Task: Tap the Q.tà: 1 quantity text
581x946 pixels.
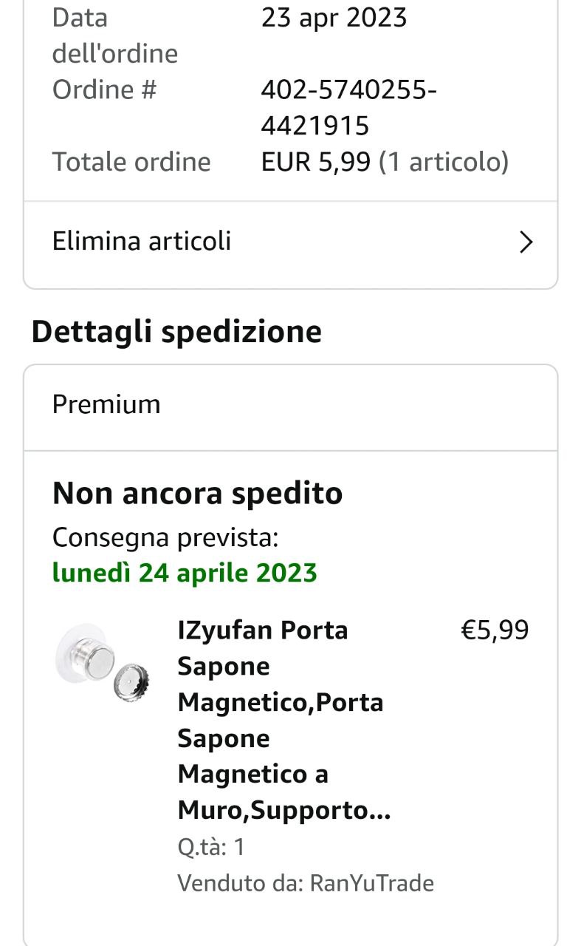Action: click(211, 847)
